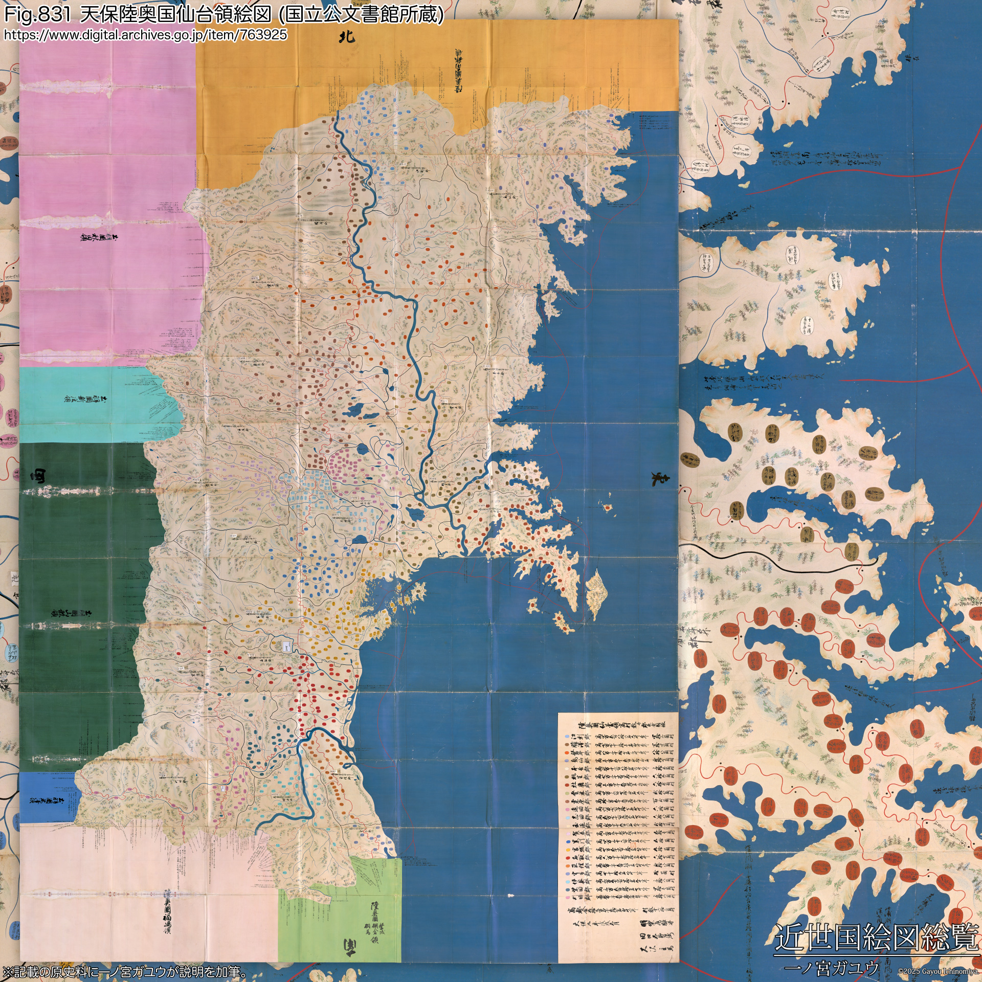This screenshot has width=982, height=982.
Task: Click the 西 west marker on dark green area
Action: pyautogui.click(x=37, y=477)
